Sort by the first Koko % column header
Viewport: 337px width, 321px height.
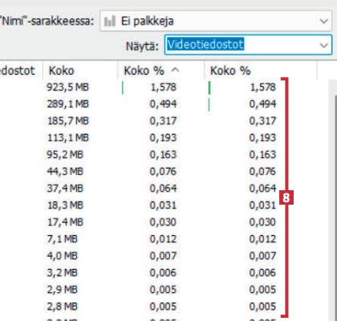(160, 71)
